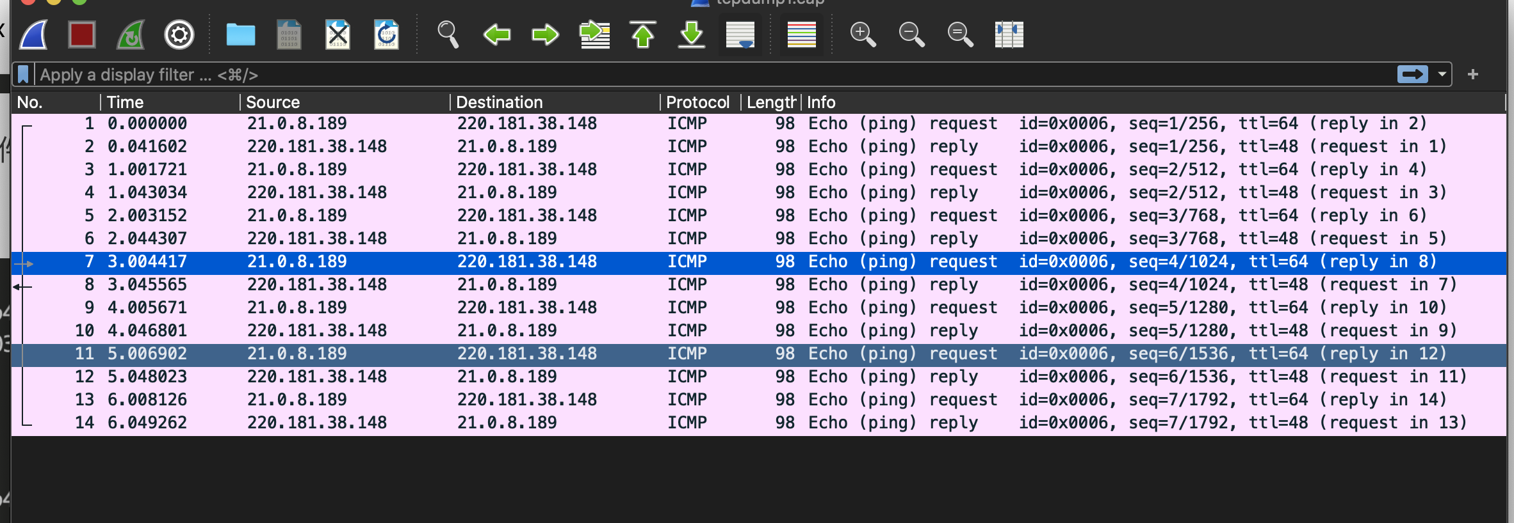This screenshot has width=1514, height=523.
Task: Sort by the Info column header
Action: tap(1153, 102)
